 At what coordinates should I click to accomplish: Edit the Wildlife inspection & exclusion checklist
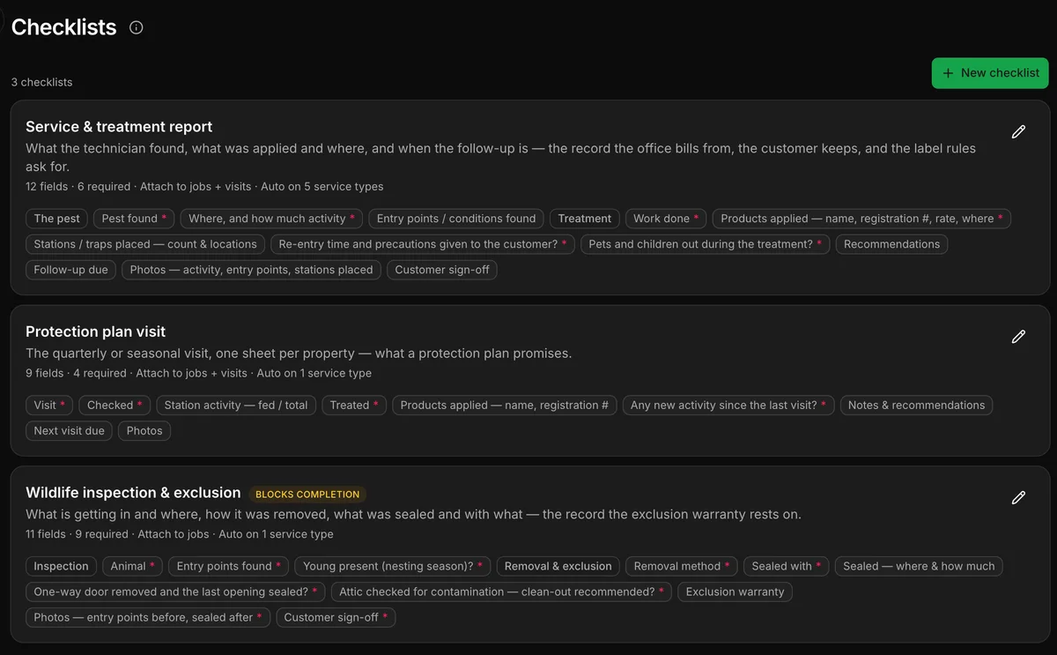pos(1018,498)
